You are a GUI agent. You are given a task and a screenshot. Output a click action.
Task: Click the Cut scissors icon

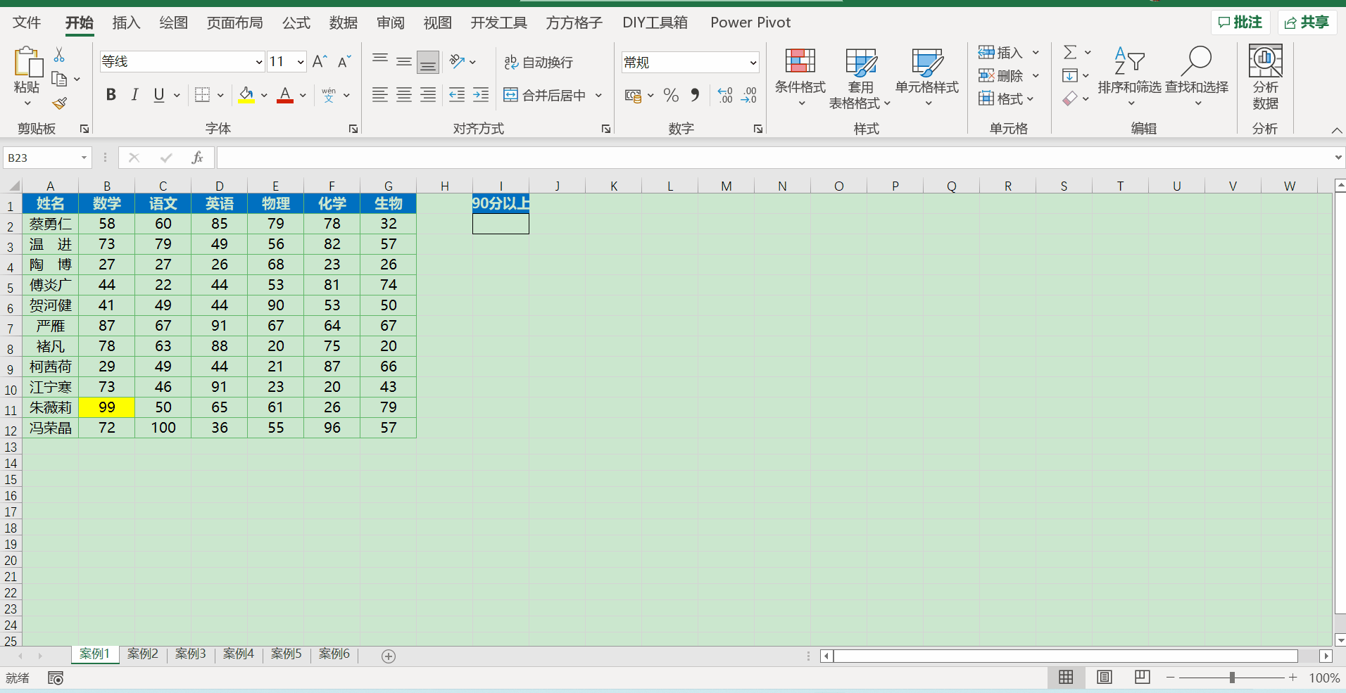click(x=59, y=55)
